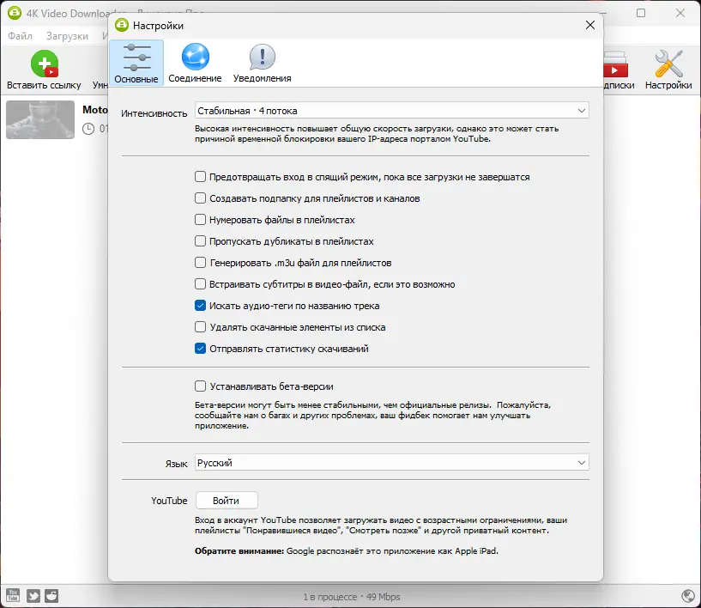
Task: Check Генерировать .m3u файл для плейлистов
Action: [200, 263]
